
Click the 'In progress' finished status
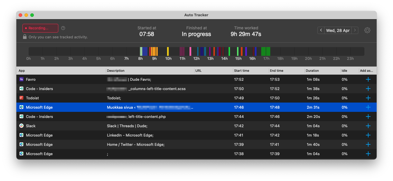pos(196,34)
